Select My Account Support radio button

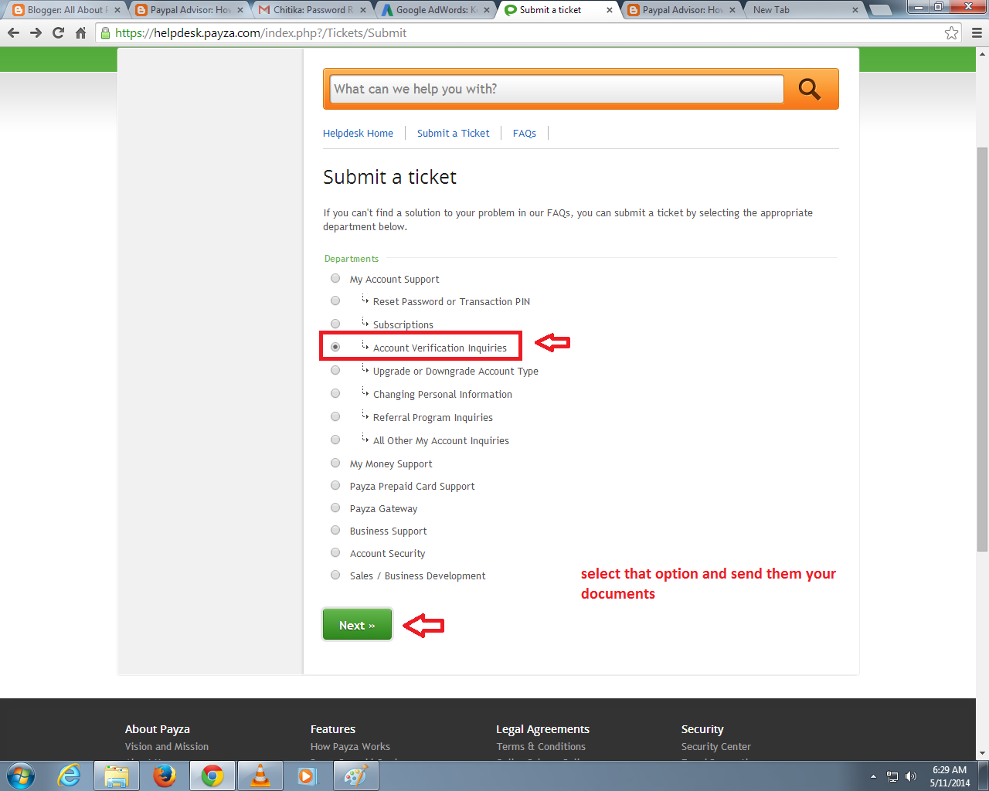tap(335, 278)
